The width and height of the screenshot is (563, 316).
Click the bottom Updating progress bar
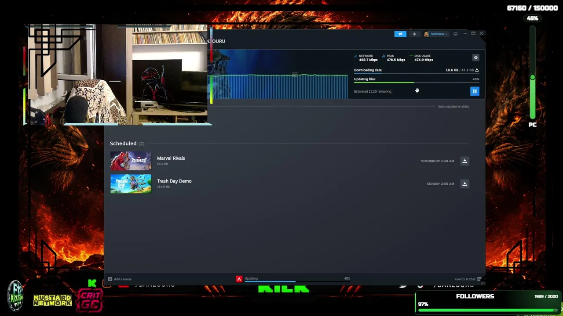click(297, 281)
